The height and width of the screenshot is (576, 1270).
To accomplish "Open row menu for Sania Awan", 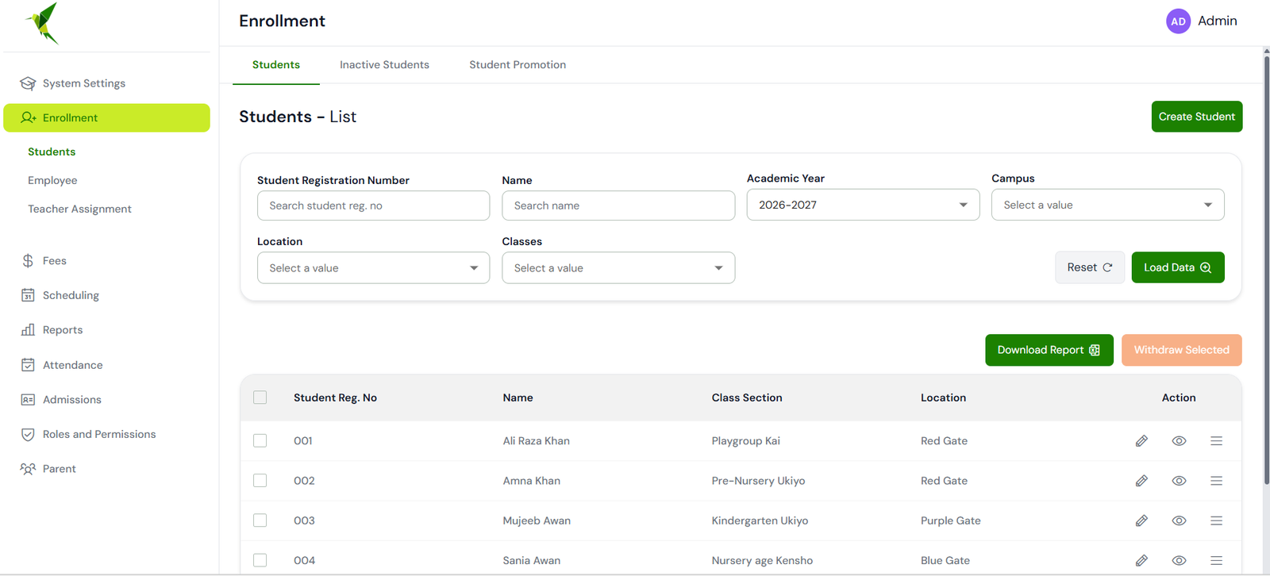I will 1216,560.
